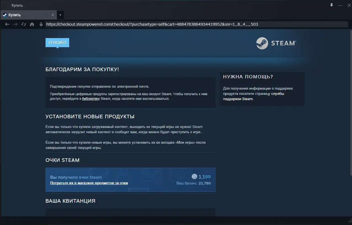
Task: Go forward with the right arrow icon
Action: click(x=15, y=24)
